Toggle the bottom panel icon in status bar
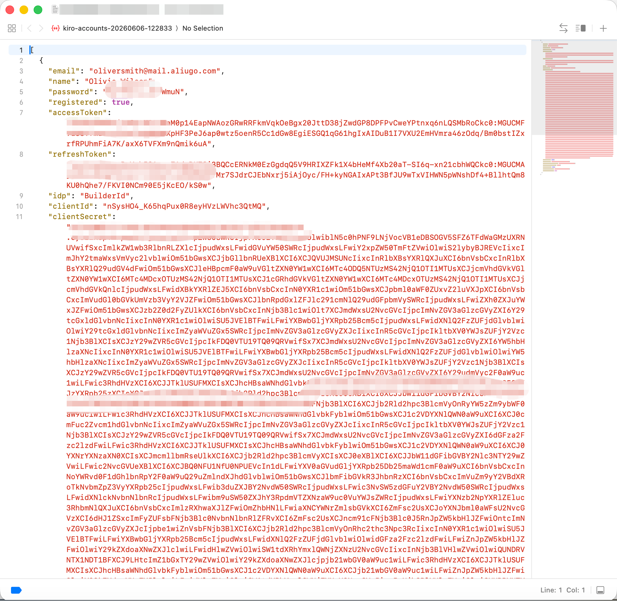This screenshot has width=617, height=601. (600, 590)
